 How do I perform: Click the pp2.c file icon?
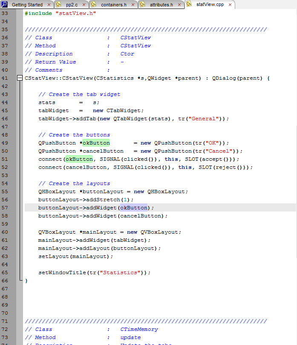[x=58, y=5]
